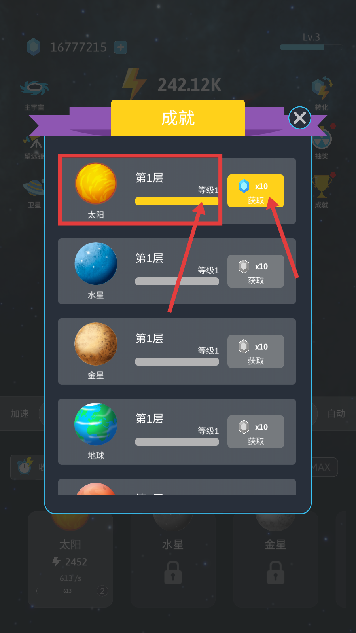Tap the 水星 x10 获取 button
Viewport: 356px width, 633px height.
pos(256,271)
